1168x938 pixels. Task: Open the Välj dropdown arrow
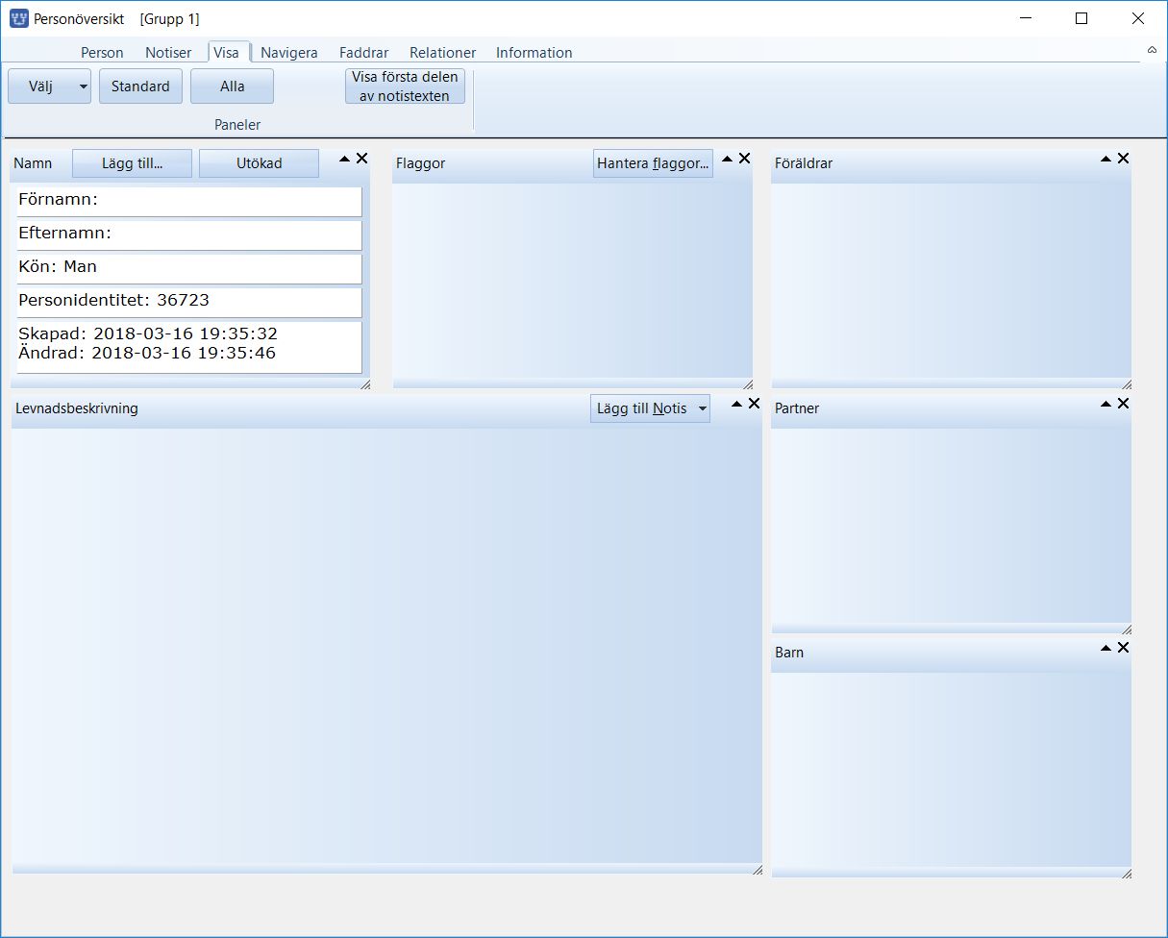pos(83,86)
